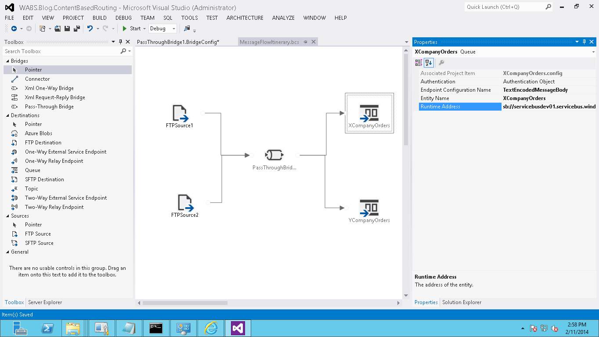Toggle auto-hide pin on Toolbox panel
The width and height of the screenshot is (599, 337).
pos(120,42)
